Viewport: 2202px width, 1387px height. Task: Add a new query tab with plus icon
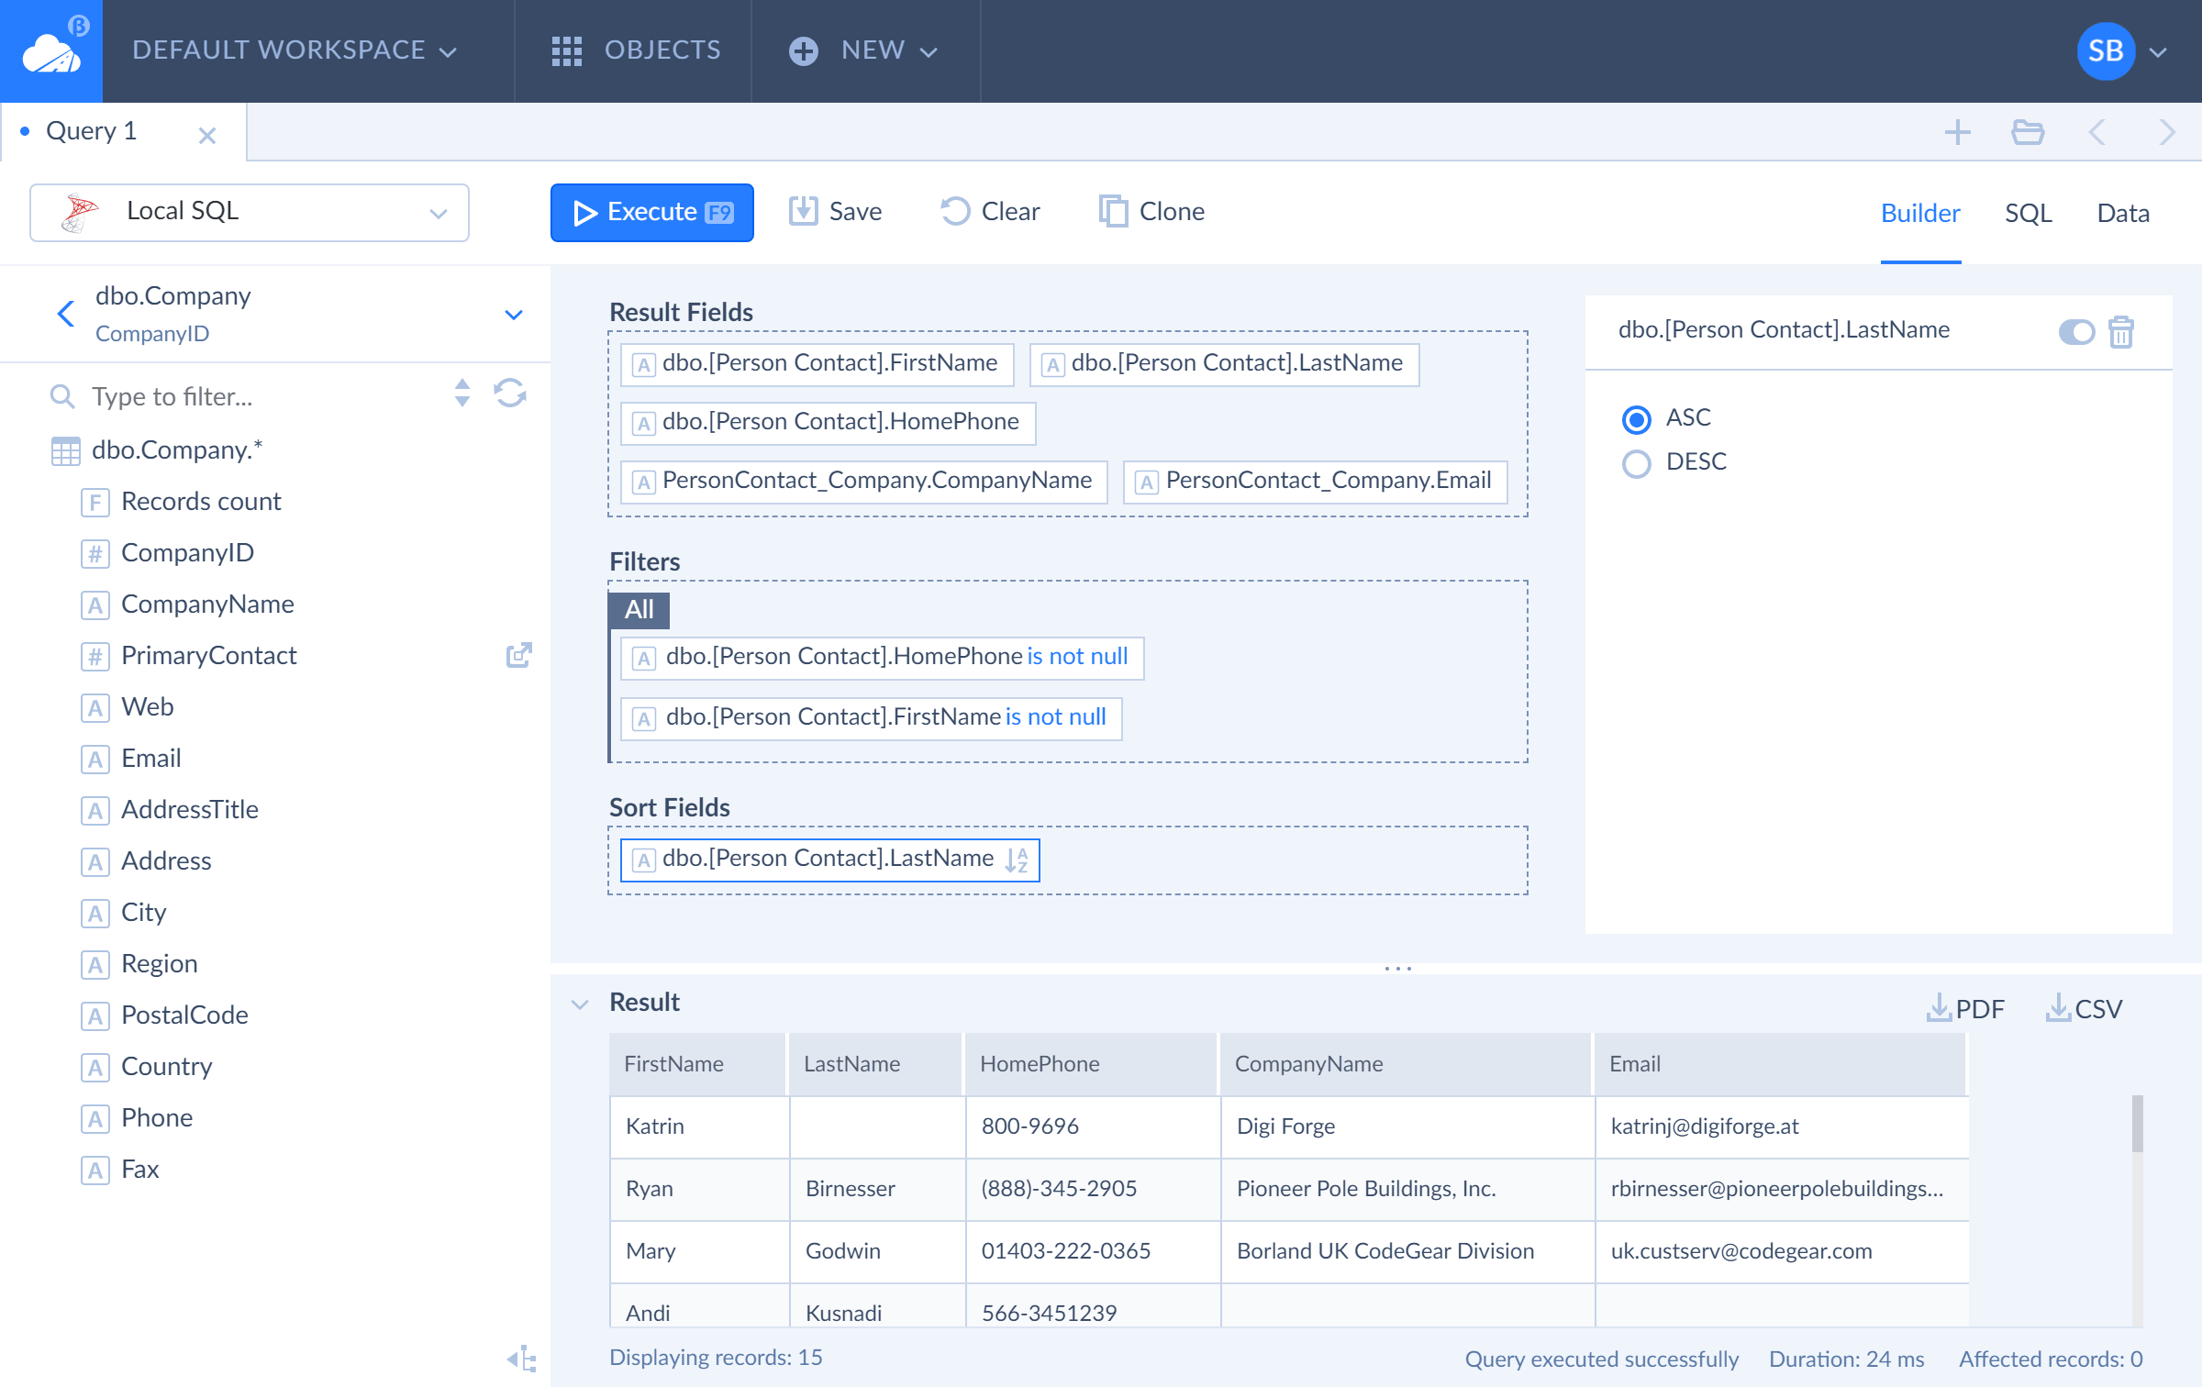1958,132
